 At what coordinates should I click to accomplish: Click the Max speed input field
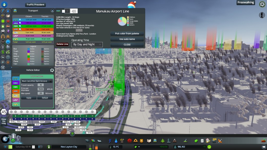[40, 93]
